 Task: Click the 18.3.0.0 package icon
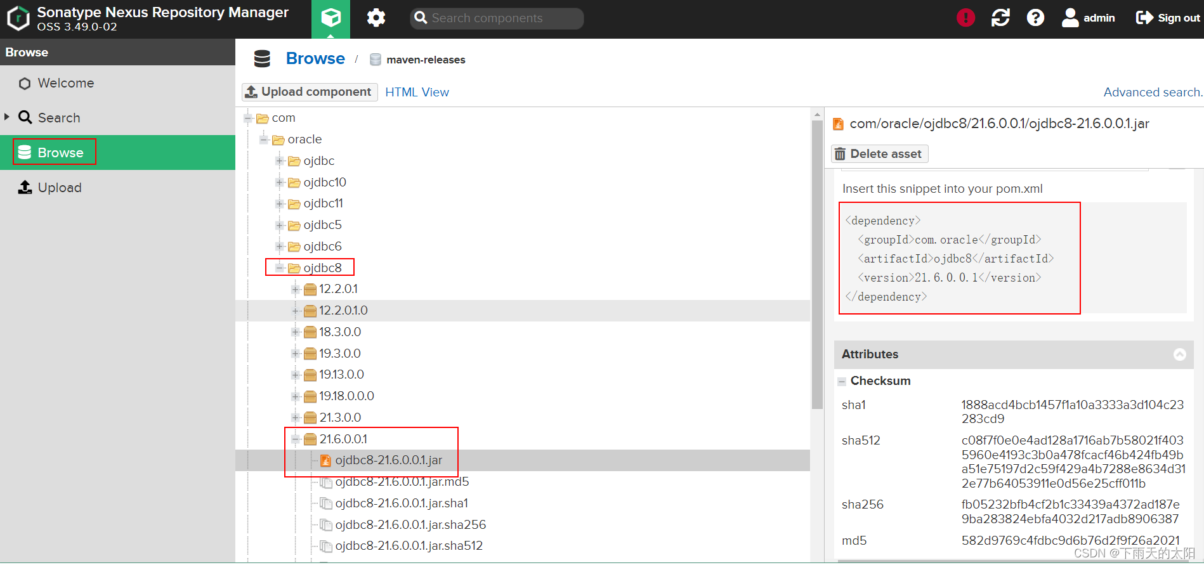pos(310,332)
